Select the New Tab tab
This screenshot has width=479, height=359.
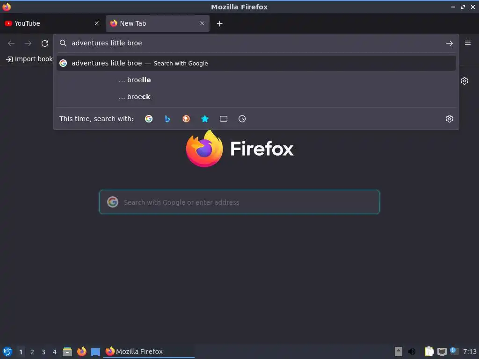[x=158, y=23]
